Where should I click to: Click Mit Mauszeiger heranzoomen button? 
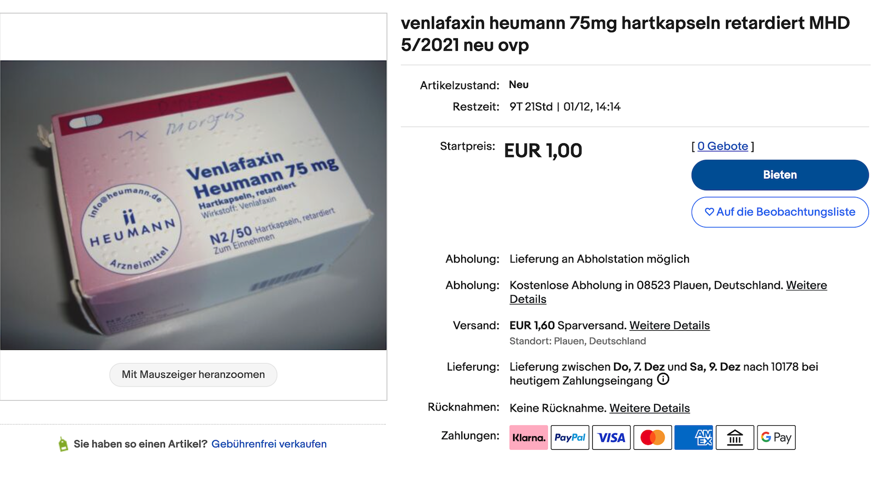coord(193,374)
